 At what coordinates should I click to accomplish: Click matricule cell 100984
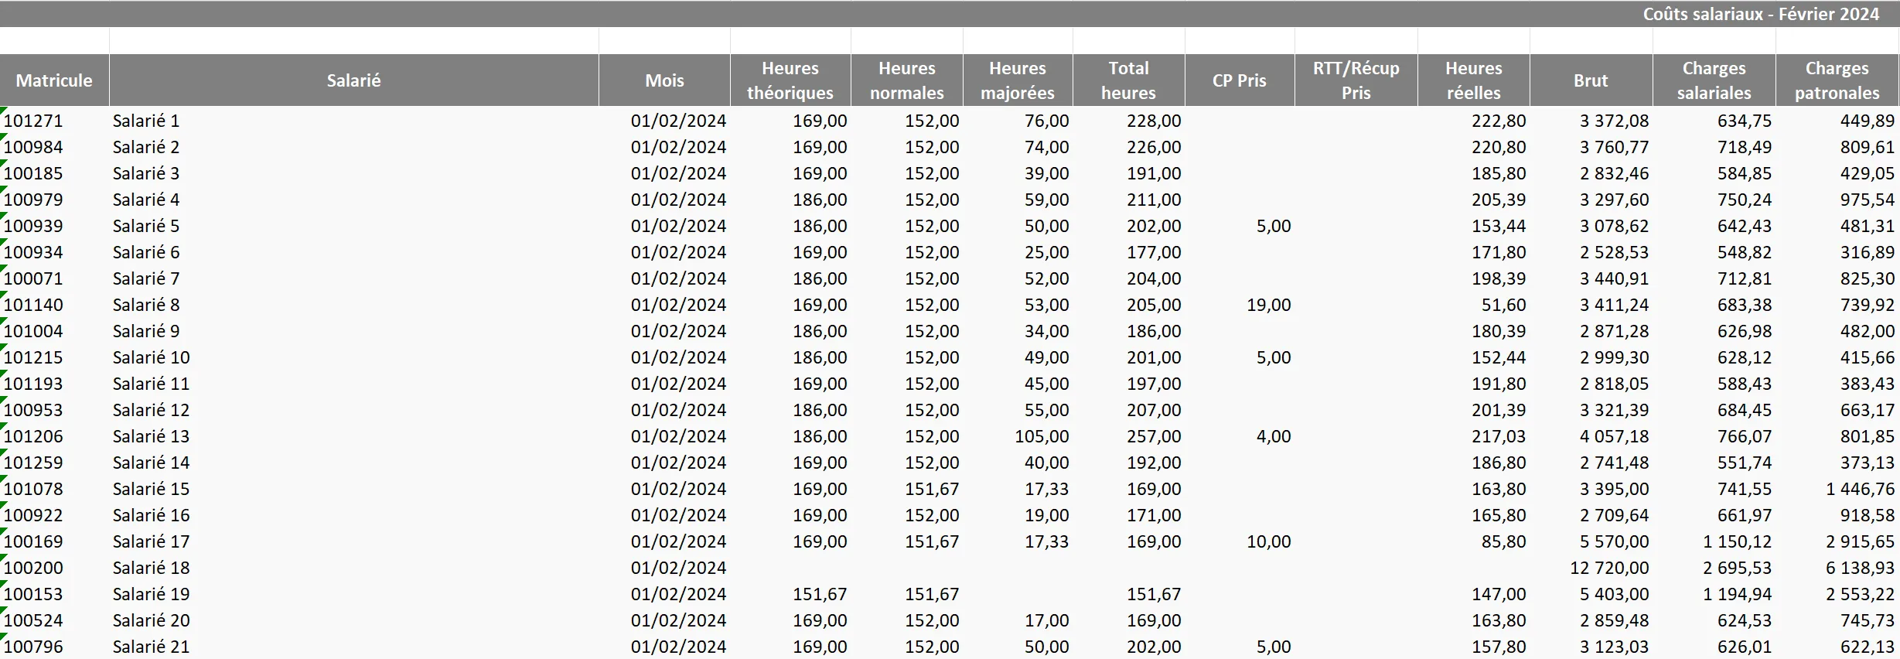tap(33, 147)
